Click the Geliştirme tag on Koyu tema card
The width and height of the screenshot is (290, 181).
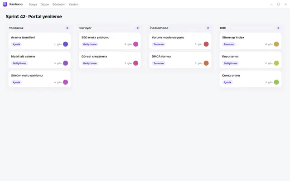tap(231, 63)
